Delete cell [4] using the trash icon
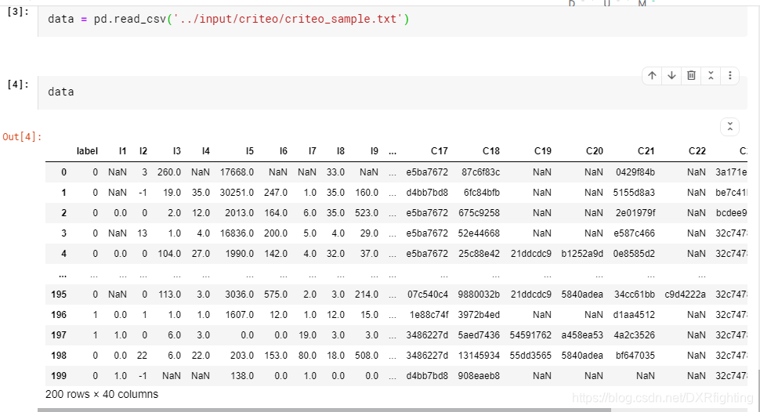The width and height of the screenshot is (760, 412). coord(691,76)
